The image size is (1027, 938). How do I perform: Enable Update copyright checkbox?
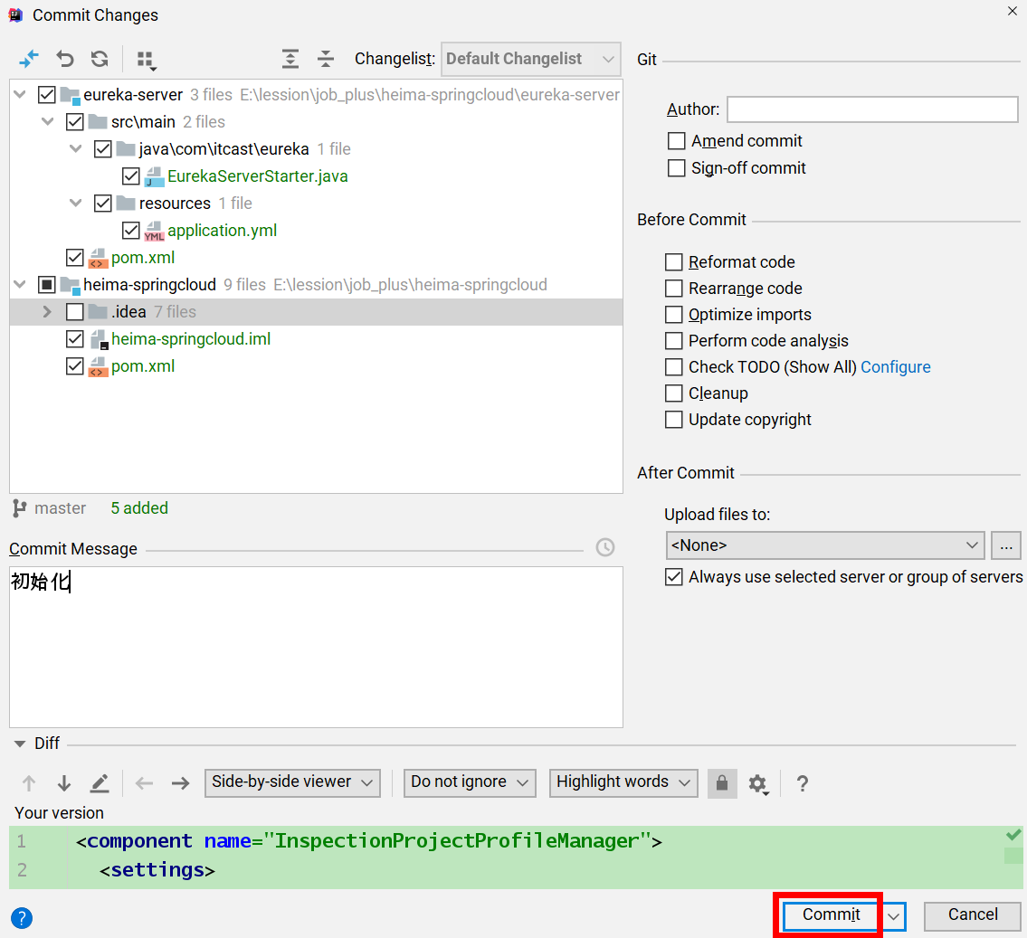click(673, 419)
